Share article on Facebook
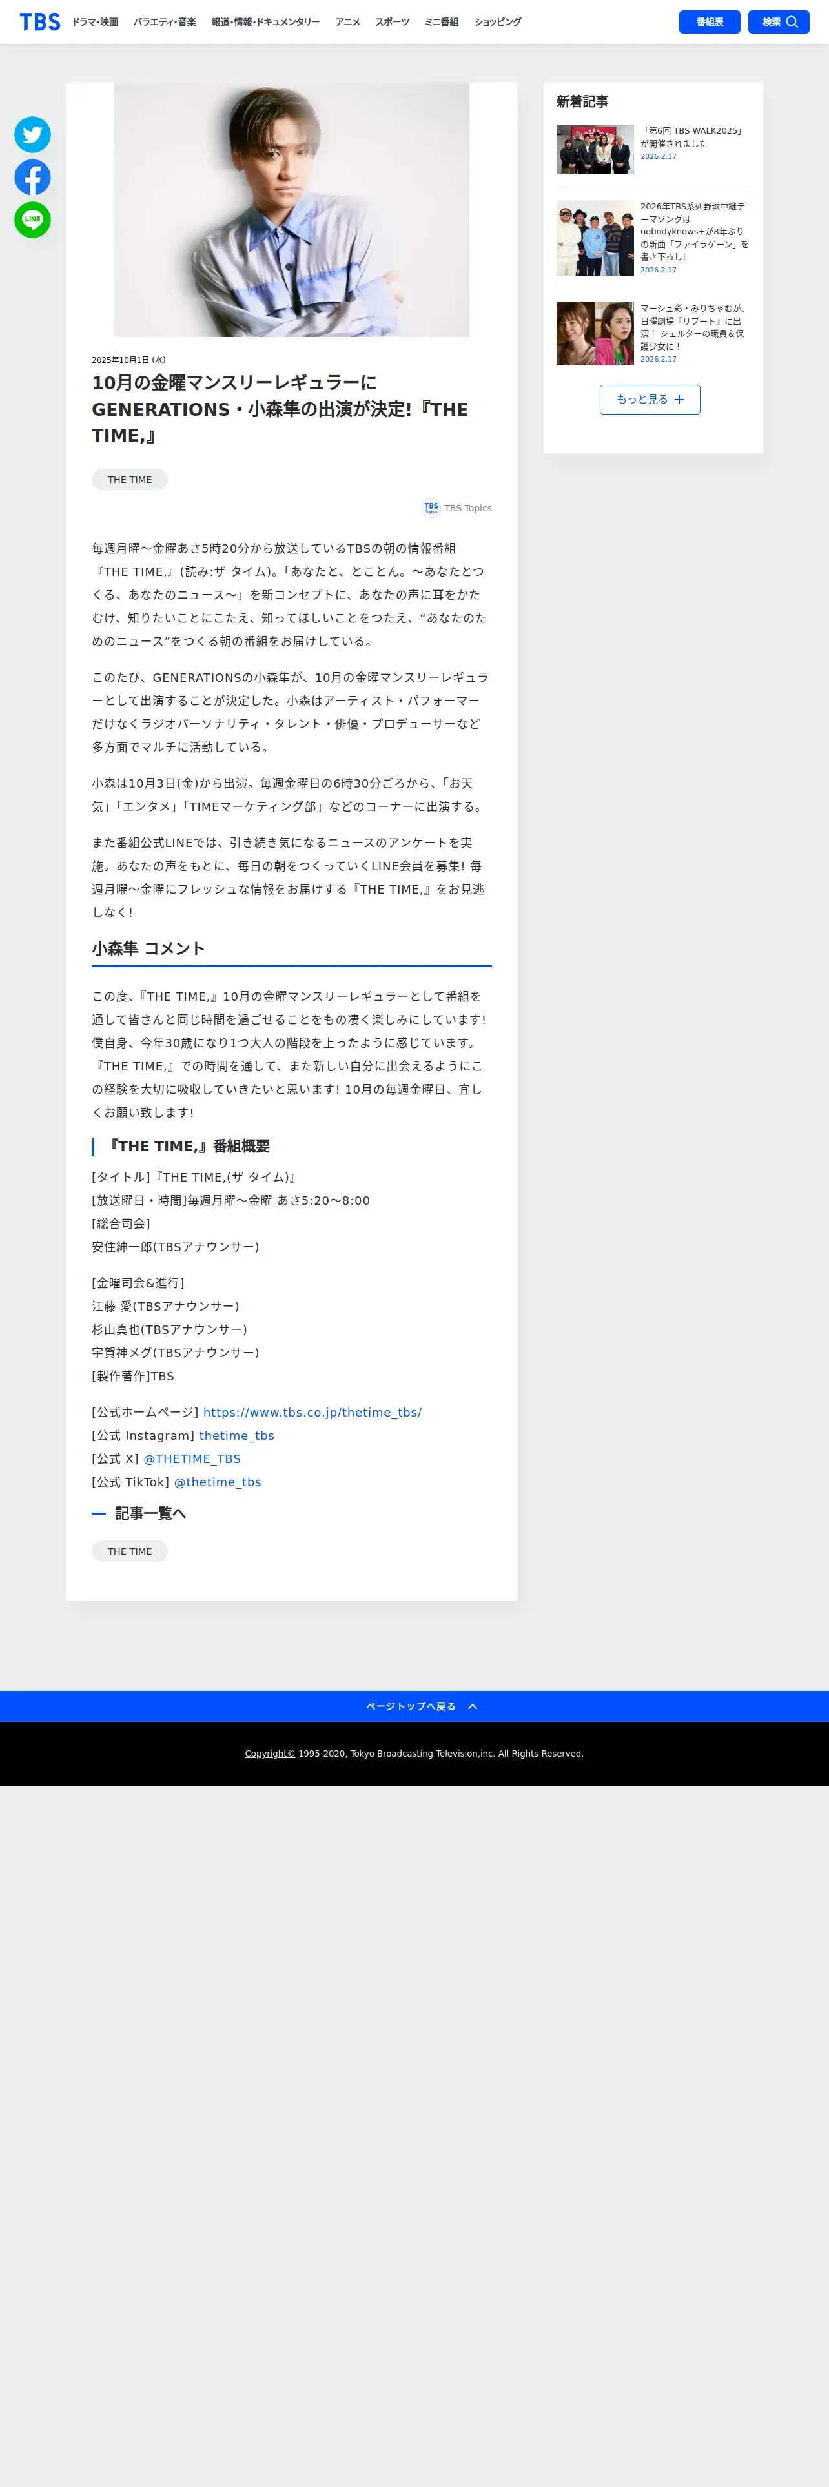Viewport: 829px width, 2487px height. pos(33,177)
